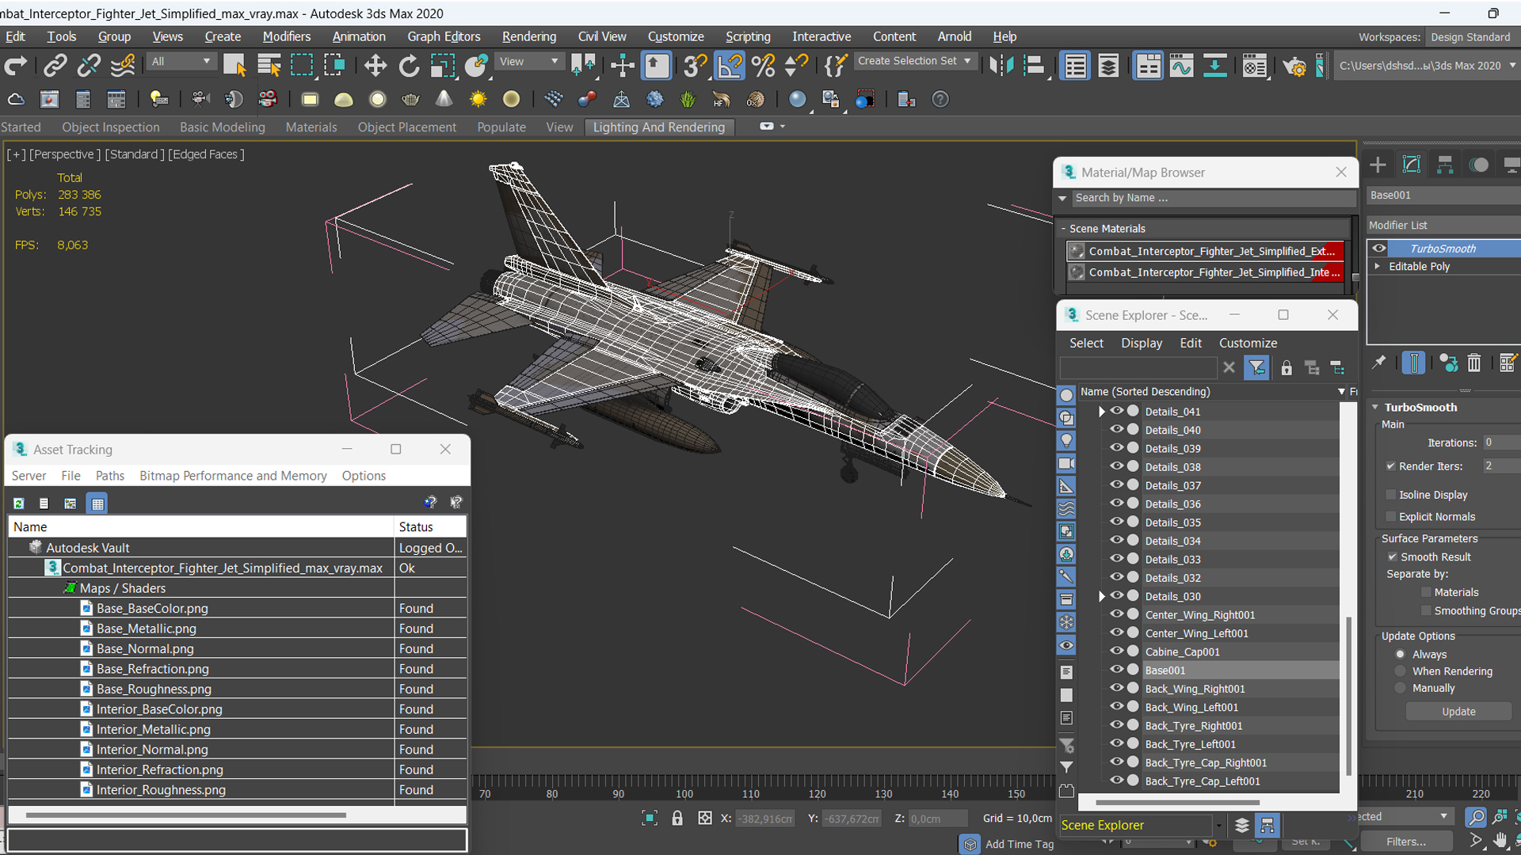
Task: Enable Isoline Display checkbox
Action: click(1391, 495)
